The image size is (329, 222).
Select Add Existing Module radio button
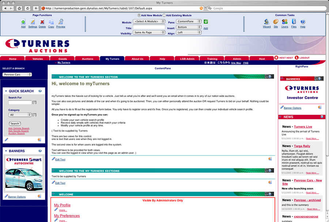pos(164,15)
